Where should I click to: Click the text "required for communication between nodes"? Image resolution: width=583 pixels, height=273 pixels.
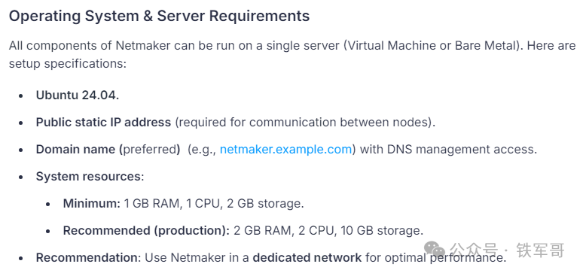[304, 122]
